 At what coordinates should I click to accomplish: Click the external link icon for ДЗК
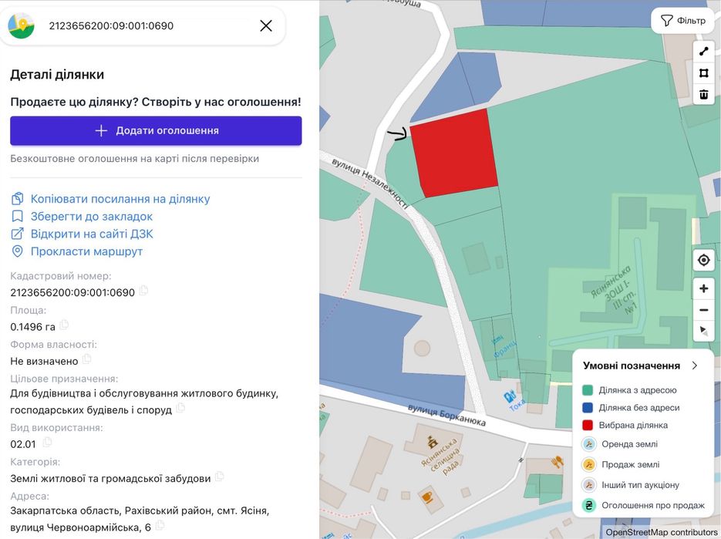tap(17, 234)
